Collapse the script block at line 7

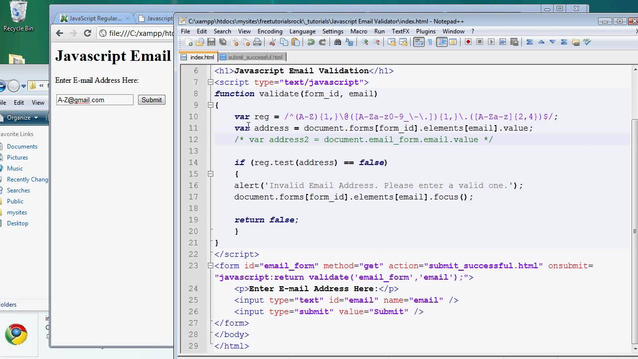point(210,82)
